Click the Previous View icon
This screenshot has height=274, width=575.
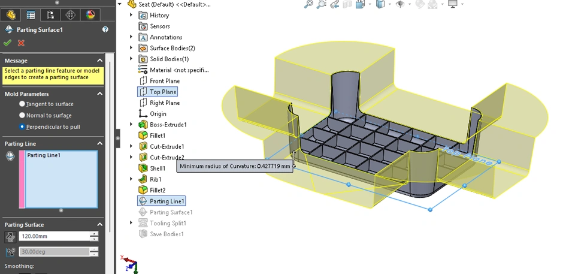click(x=334, y=4)
